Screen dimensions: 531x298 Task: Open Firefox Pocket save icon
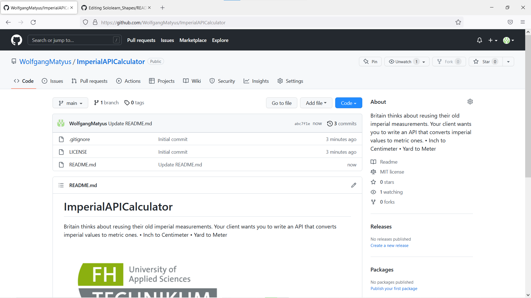(x=510, y=22)
